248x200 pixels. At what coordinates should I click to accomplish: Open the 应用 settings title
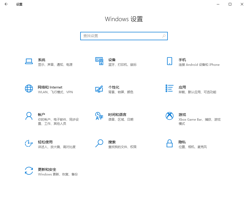[x=182, y=87]
